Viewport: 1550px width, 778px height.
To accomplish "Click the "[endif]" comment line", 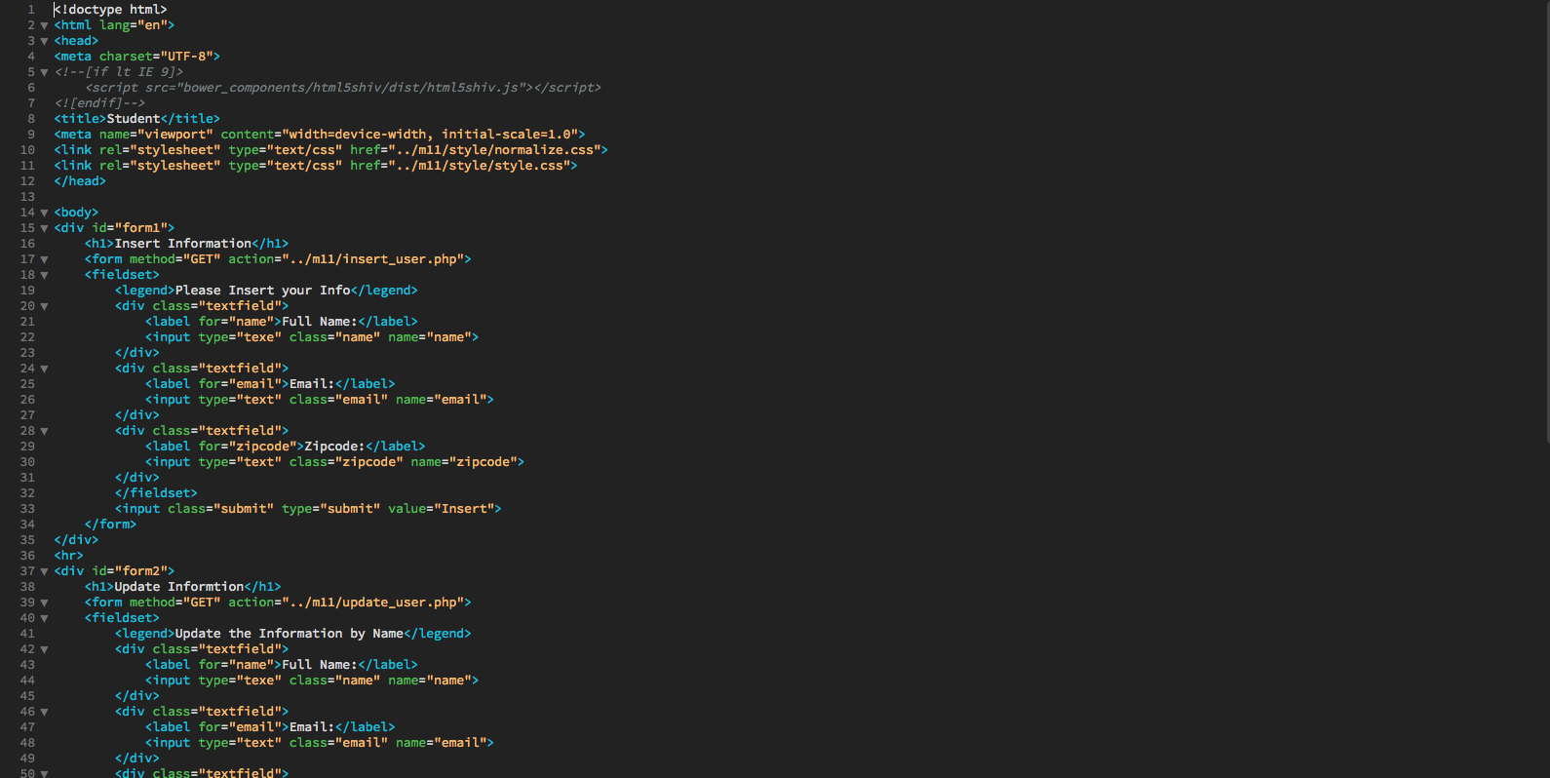I will [x=99, y=103].
